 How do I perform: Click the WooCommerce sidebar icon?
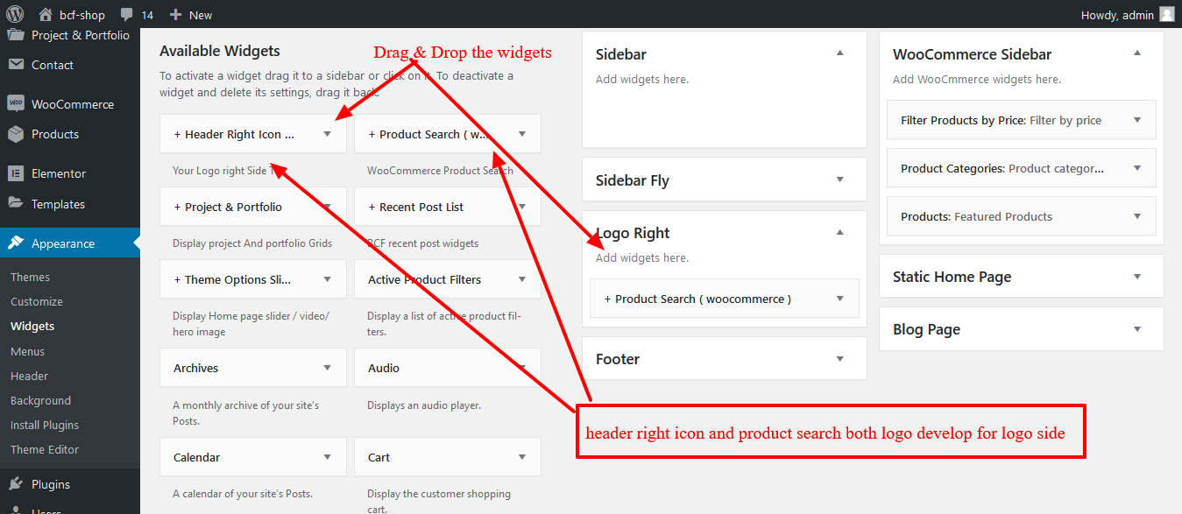tap(16, 103)
